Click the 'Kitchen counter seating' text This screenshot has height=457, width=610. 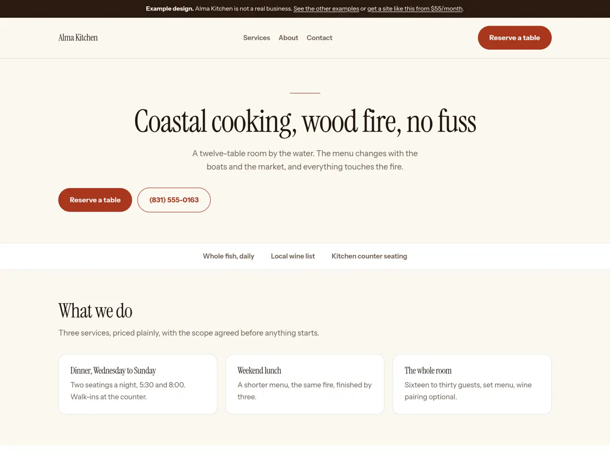pos(369,256)
